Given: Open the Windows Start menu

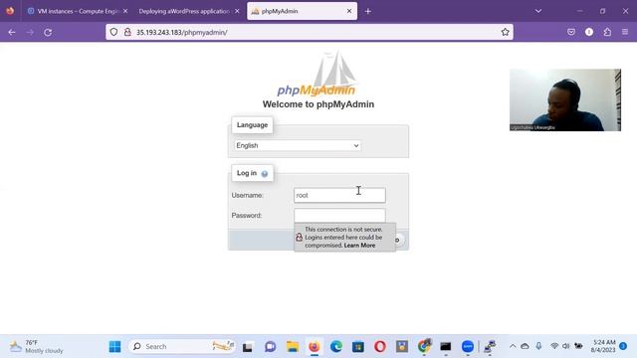Looking at the screenshot, I should point(115,347).
